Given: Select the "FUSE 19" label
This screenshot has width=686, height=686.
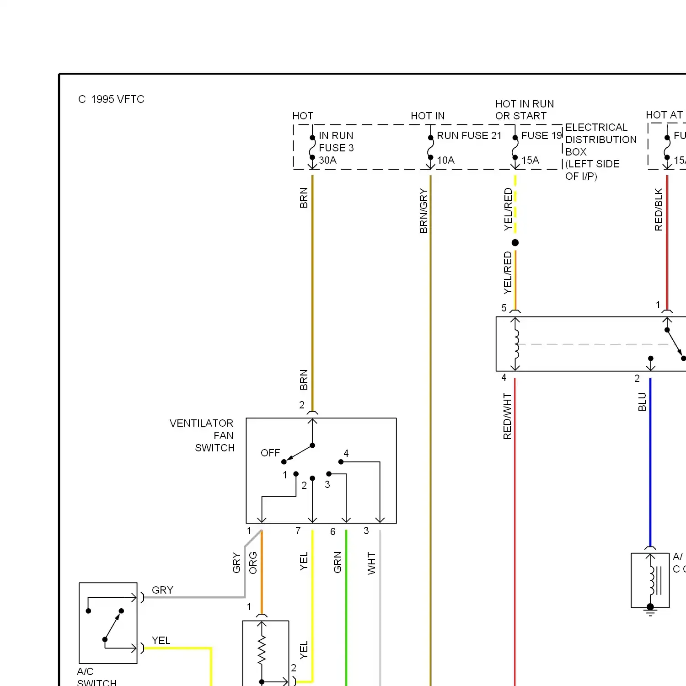Looking at the screenshot, I should point(541,135).
